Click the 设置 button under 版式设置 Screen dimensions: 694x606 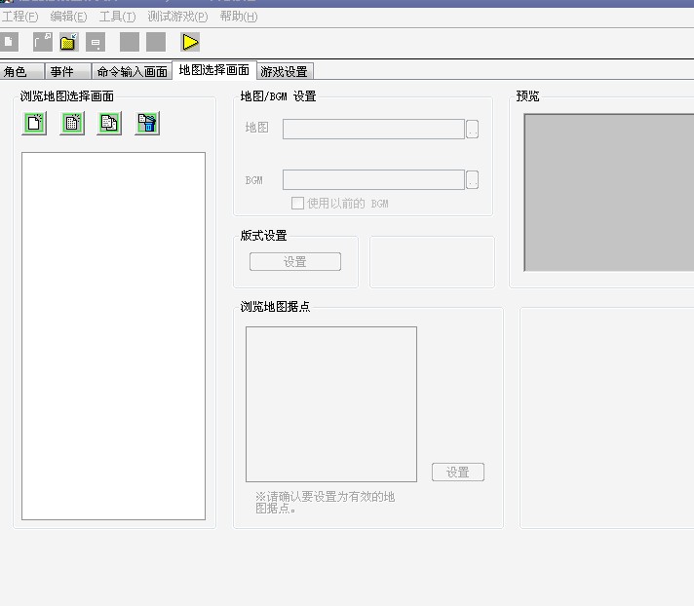coord(295,262)
